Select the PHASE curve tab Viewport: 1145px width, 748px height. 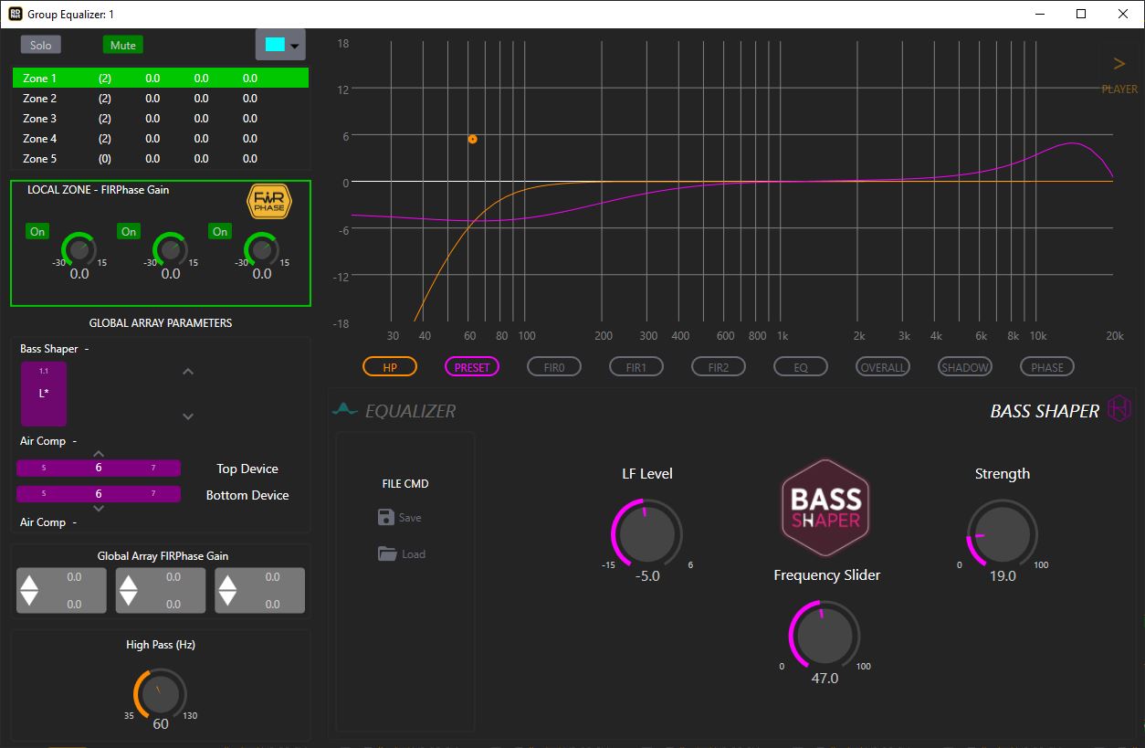point(1046,367)
